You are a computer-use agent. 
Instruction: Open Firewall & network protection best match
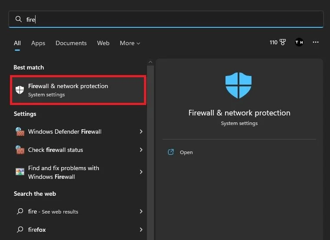78,90
